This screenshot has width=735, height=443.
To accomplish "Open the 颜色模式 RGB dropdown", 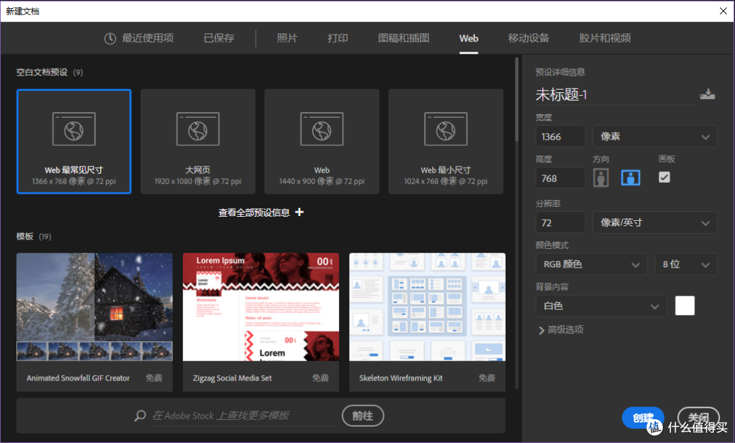I will [x=591, y=264].
